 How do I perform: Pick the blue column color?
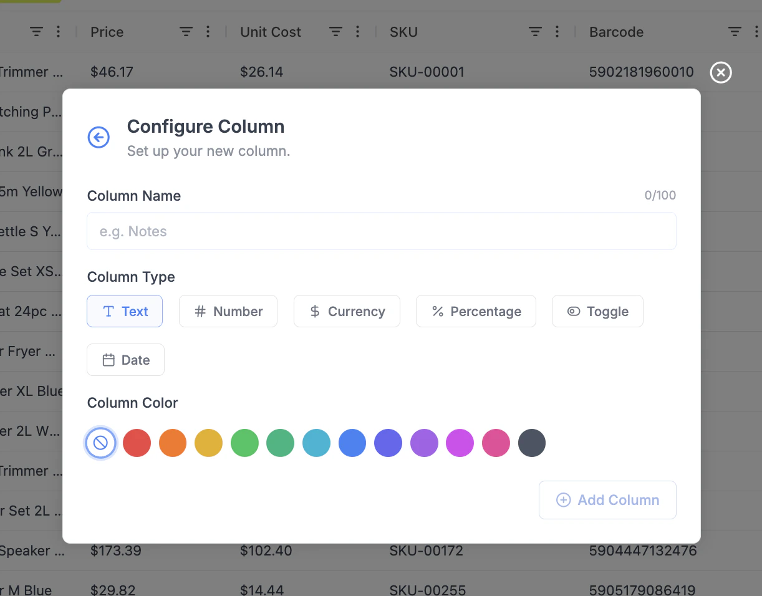tap(352, 443)
